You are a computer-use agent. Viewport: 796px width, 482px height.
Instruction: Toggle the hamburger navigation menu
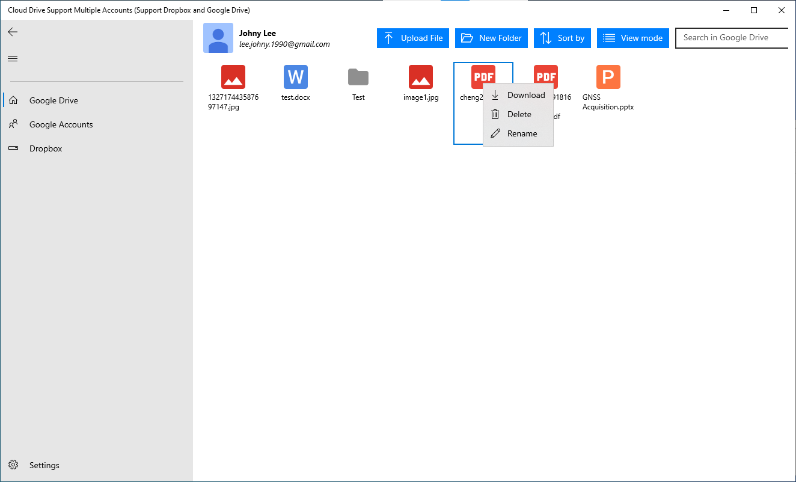click(x=13, y=58)
